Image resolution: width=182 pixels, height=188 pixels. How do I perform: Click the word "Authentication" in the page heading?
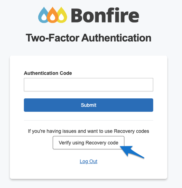pos(116,38)
